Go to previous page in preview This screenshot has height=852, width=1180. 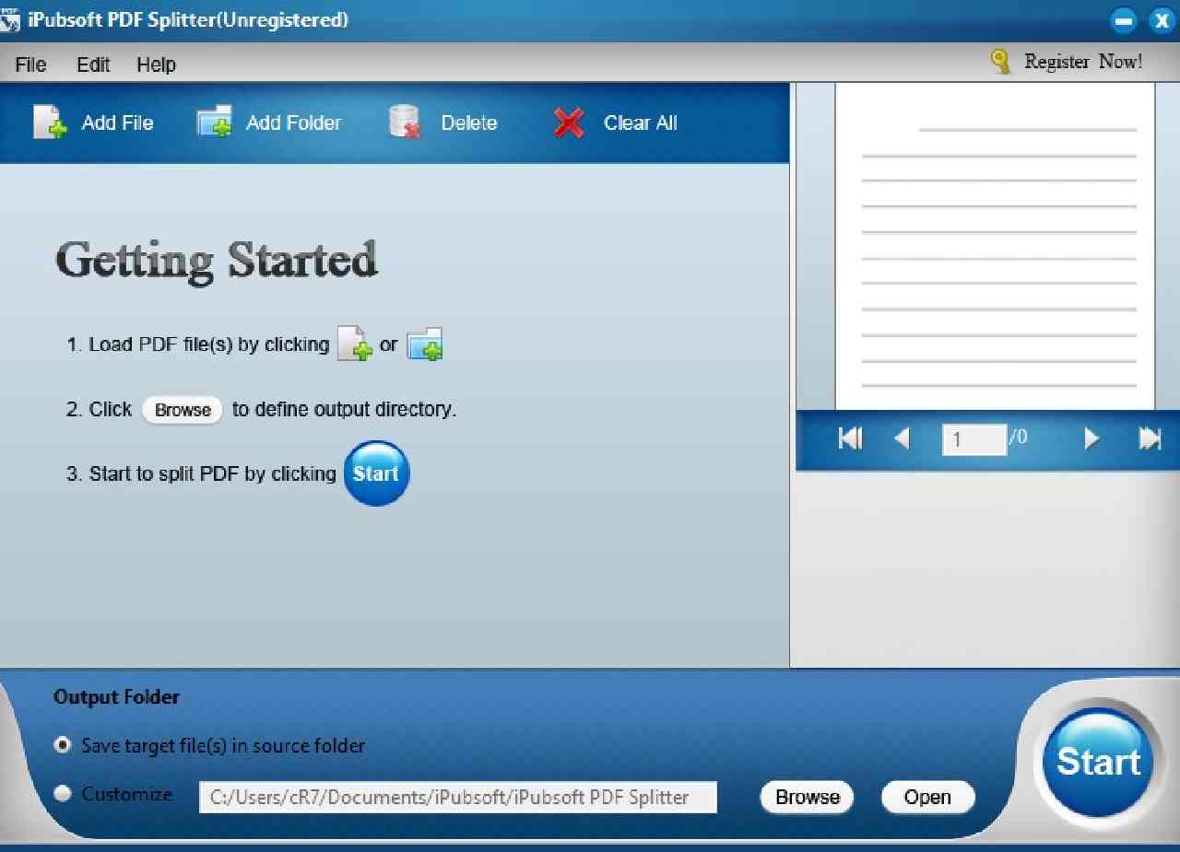[903, 438]
